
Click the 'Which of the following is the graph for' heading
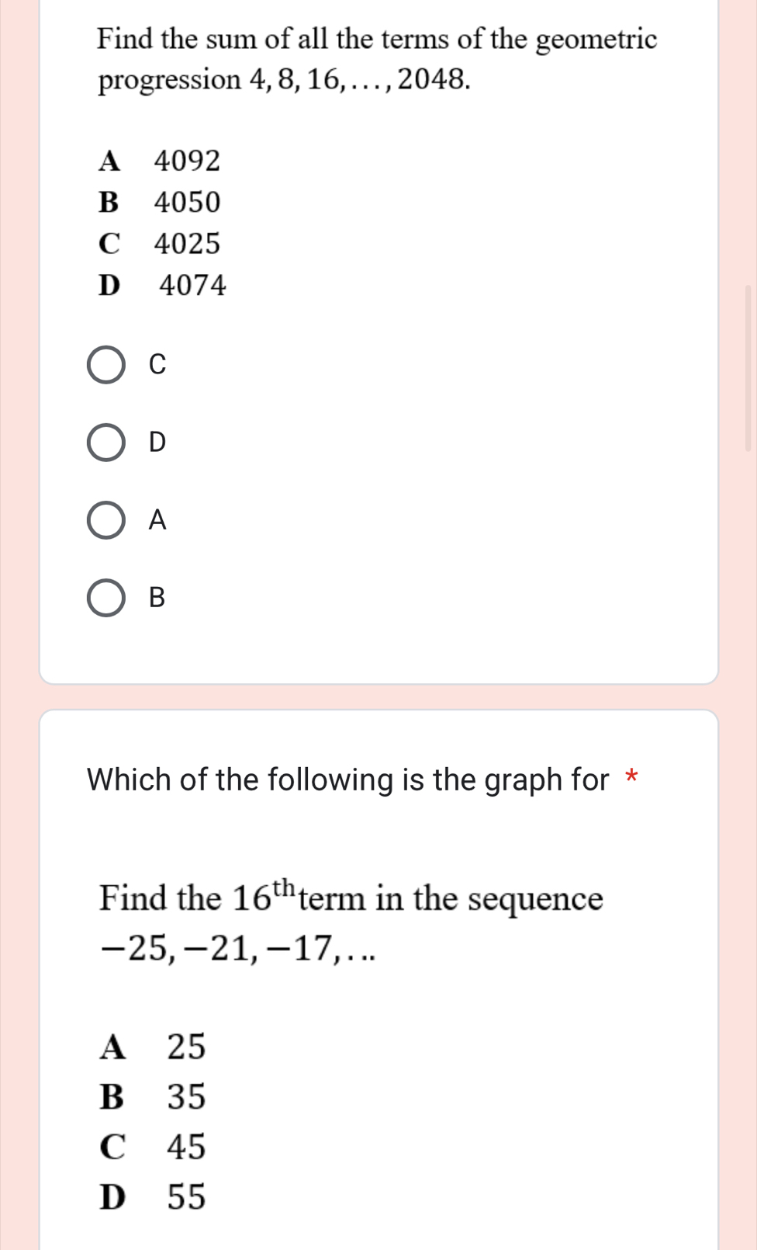coord(348,780)
